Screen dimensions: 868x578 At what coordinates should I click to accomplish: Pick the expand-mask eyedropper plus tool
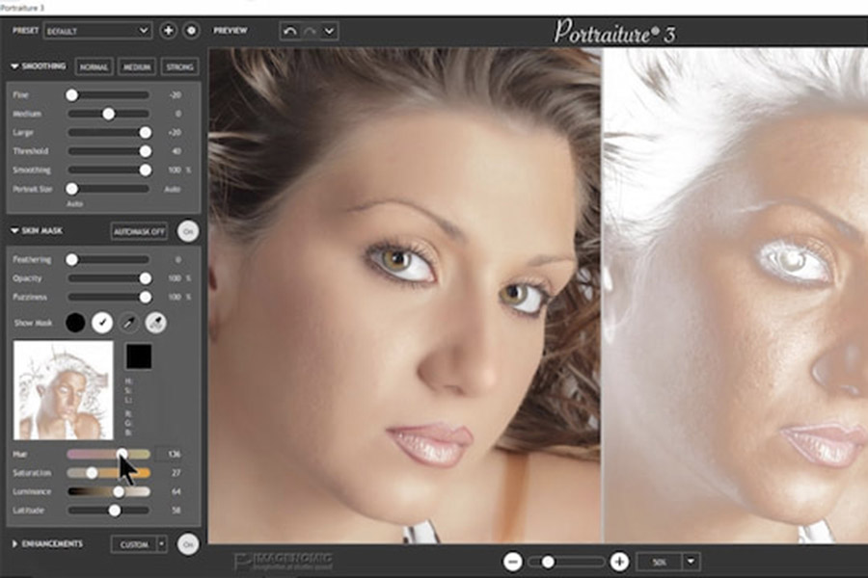[x=155, y=323]
